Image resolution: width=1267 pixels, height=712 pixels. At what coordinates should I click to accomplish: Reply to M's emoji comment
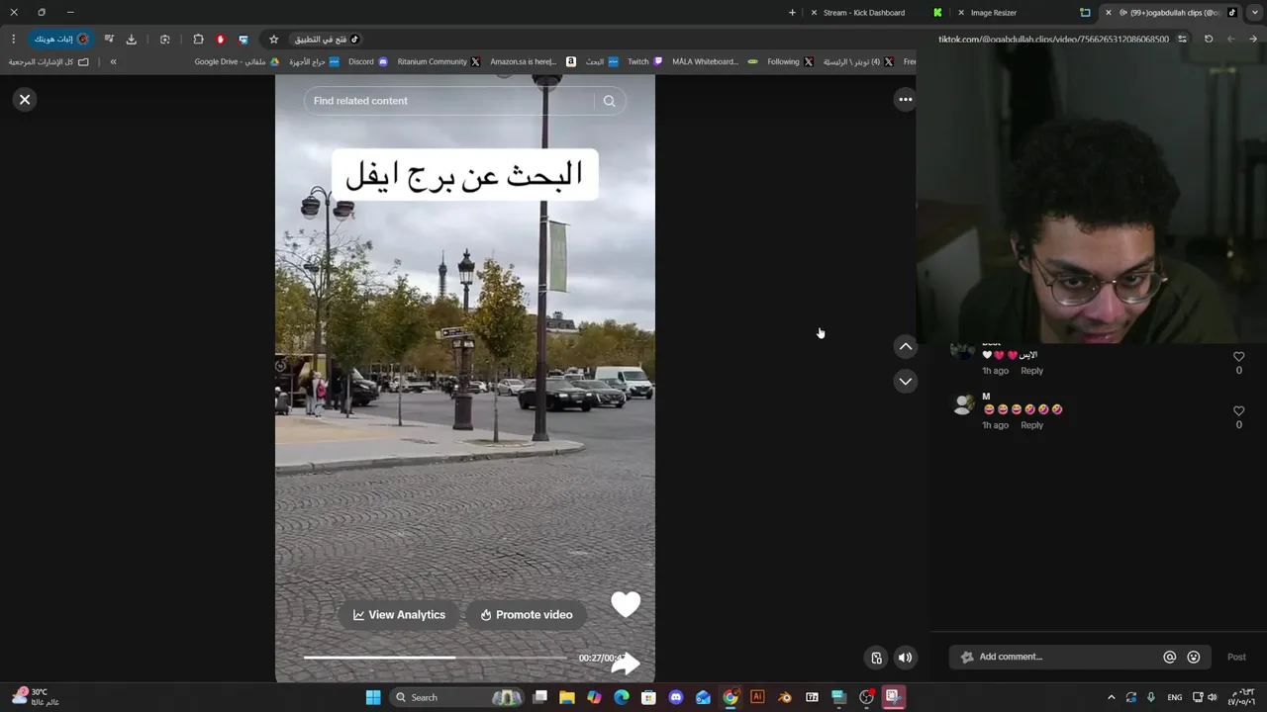point(1031,425)
